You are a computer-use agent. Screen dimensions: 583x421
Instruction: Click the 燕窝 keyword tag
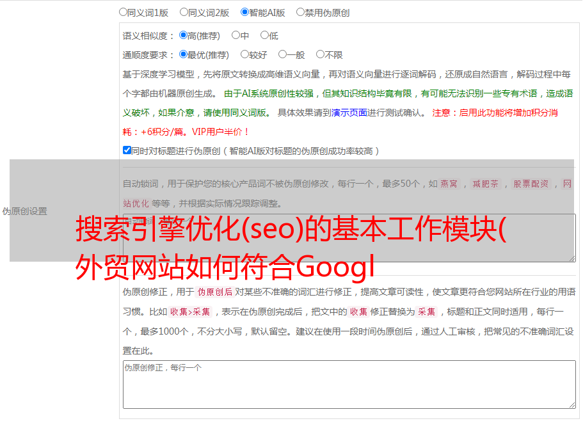point(449,184)
